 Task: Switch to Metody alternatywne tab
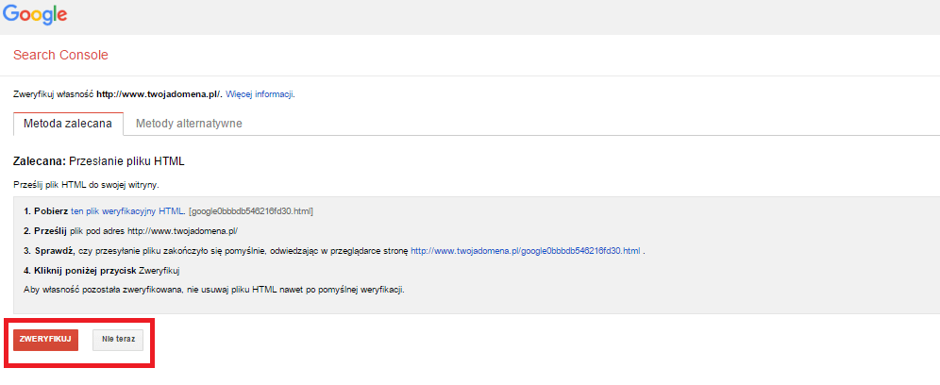point(189,125)
